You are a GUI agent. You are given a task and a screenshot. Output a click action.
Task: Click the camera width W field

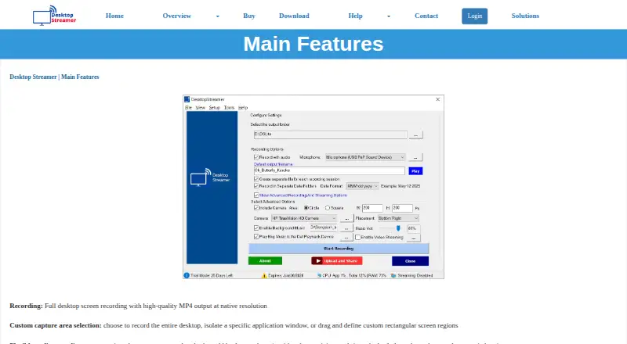tap(372, 208)
